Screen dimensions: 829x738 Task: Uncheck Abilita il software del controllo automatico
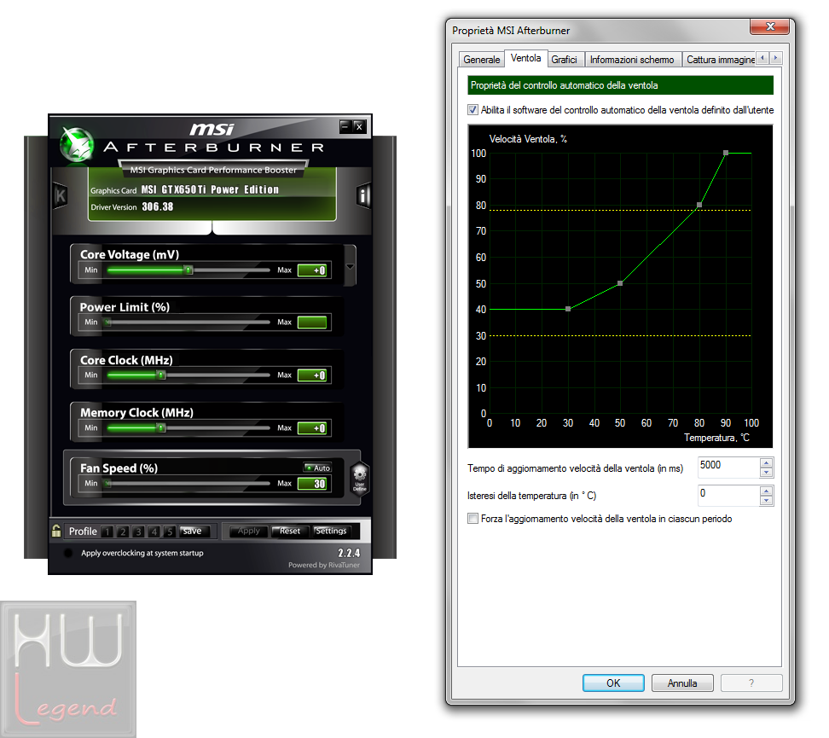click(472, 110)
